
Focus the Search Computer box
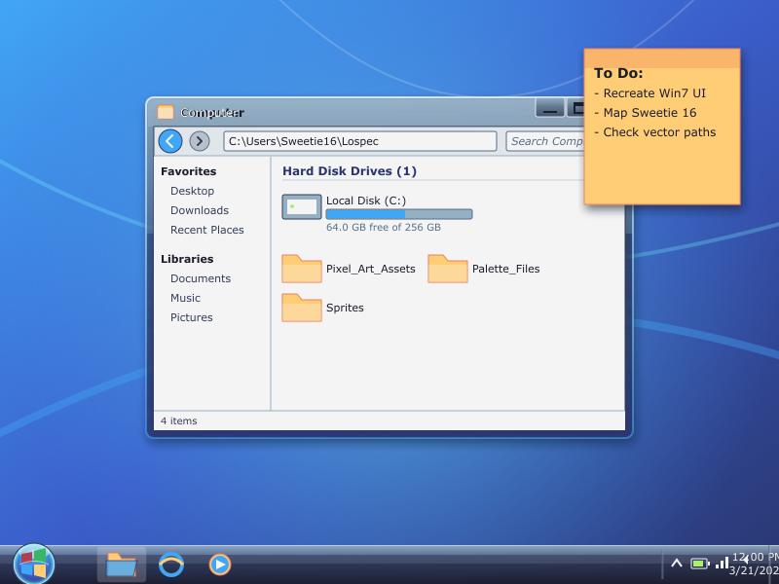[545, 141]
